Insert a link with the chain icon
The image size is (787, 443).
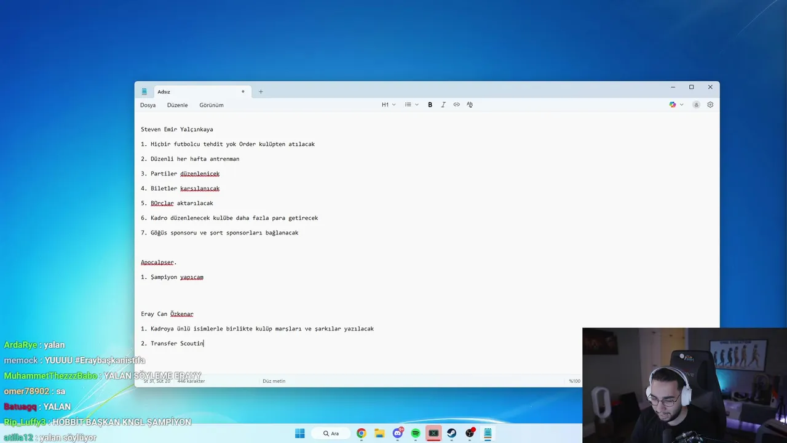click(456, 105)
